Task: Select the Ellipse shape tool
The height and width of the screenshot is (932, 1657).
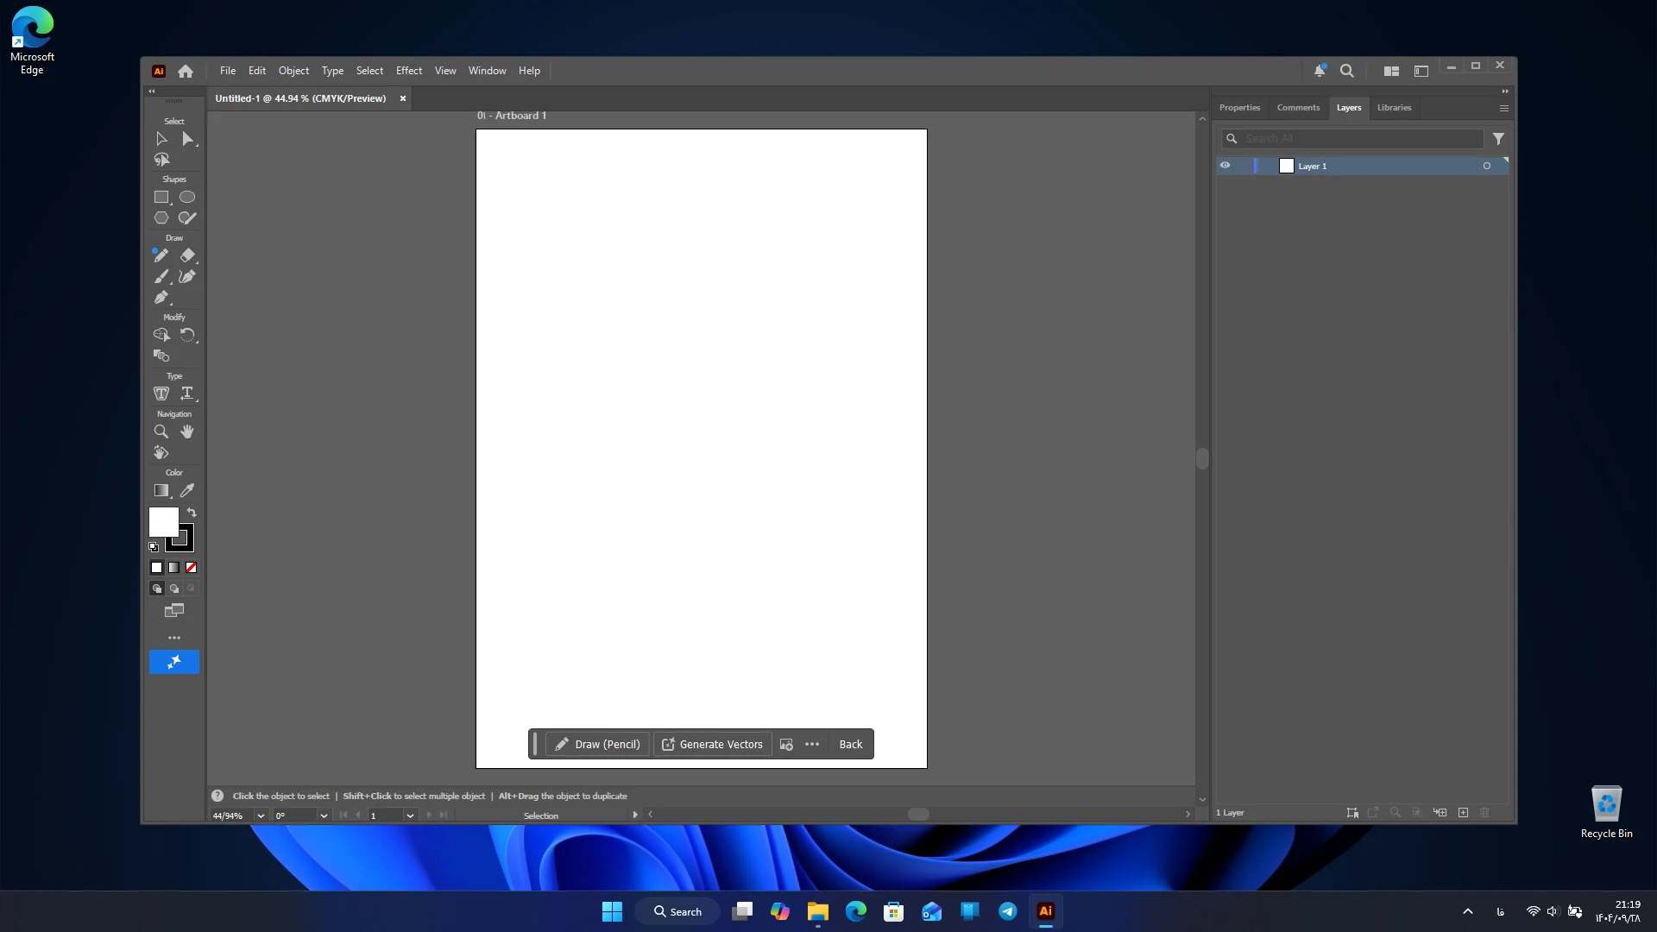Action: (187, 198)
